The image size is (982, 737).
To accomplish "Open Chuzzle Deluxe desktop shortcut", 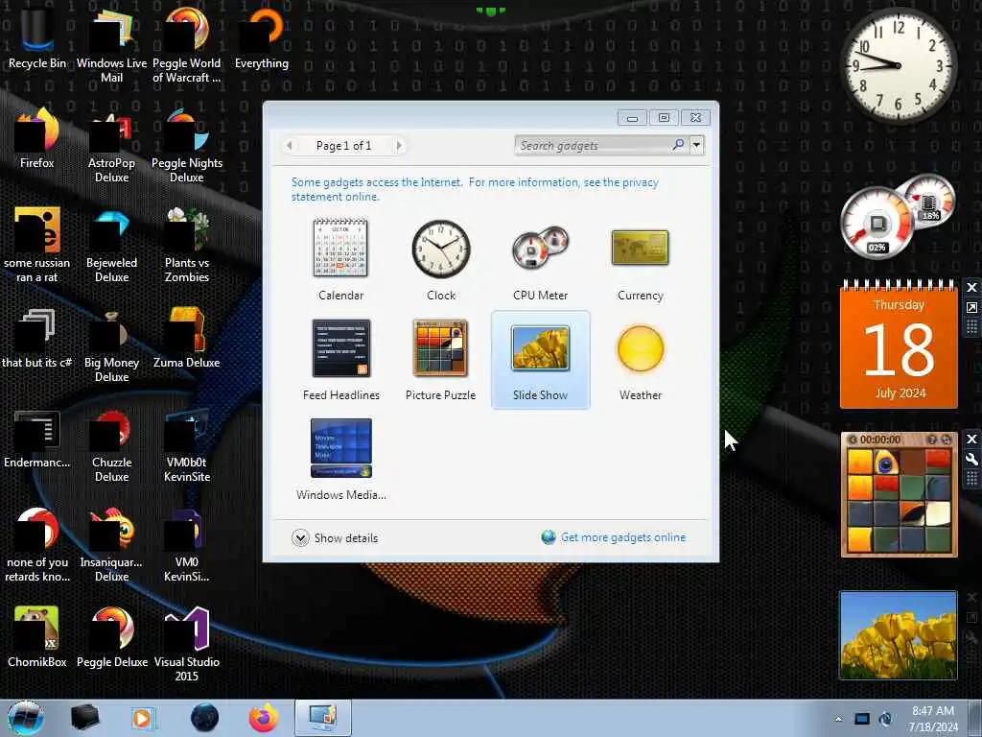I will click(111, 445).
